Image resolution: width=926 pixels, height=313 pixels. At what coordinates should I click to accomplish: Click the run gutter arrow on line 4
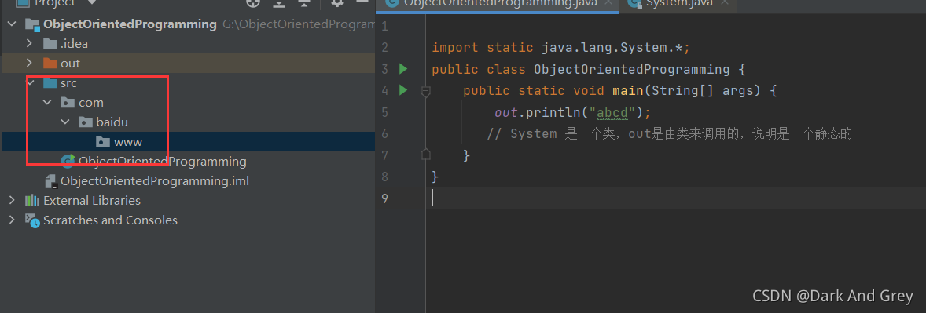point(403,90)
